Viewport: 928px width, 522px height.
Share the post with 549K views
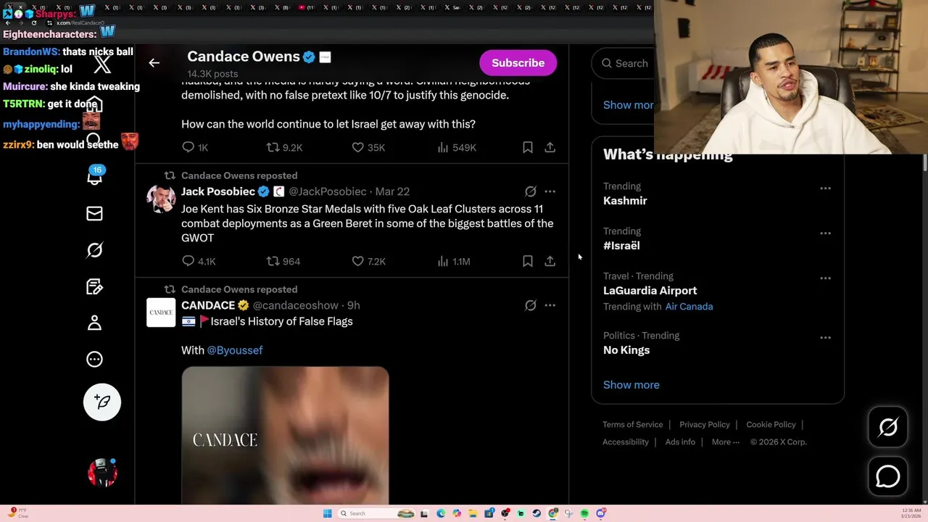(x=550, y=147)
